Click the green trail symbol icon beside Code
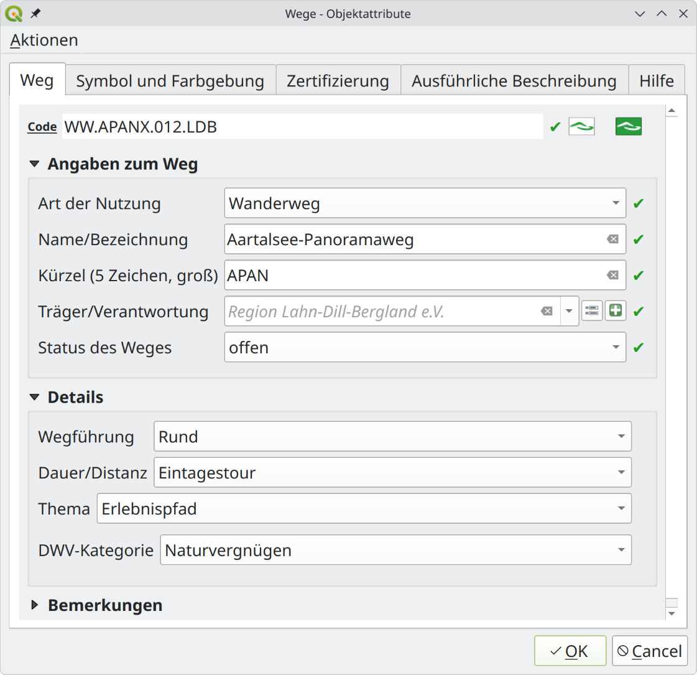 [628, 127]
